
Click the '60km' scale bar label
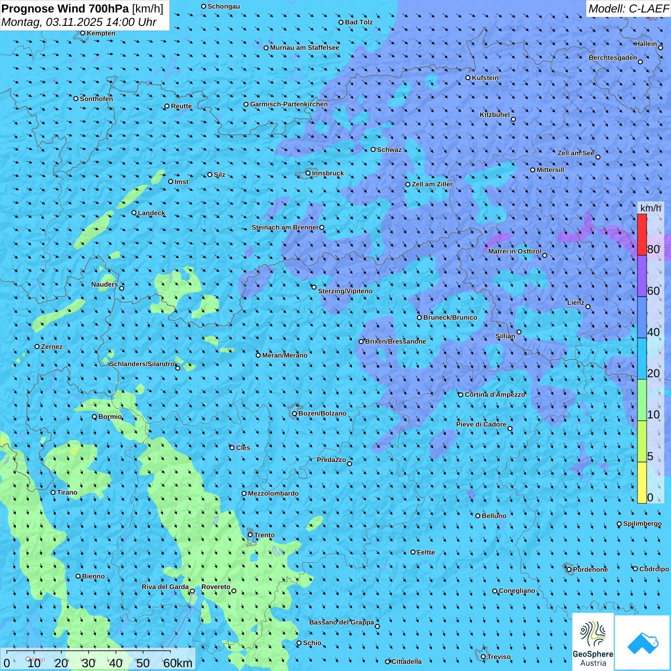[x=178, y=663]
